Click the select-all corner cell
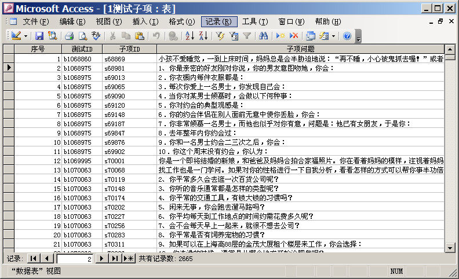 [9, 49]
